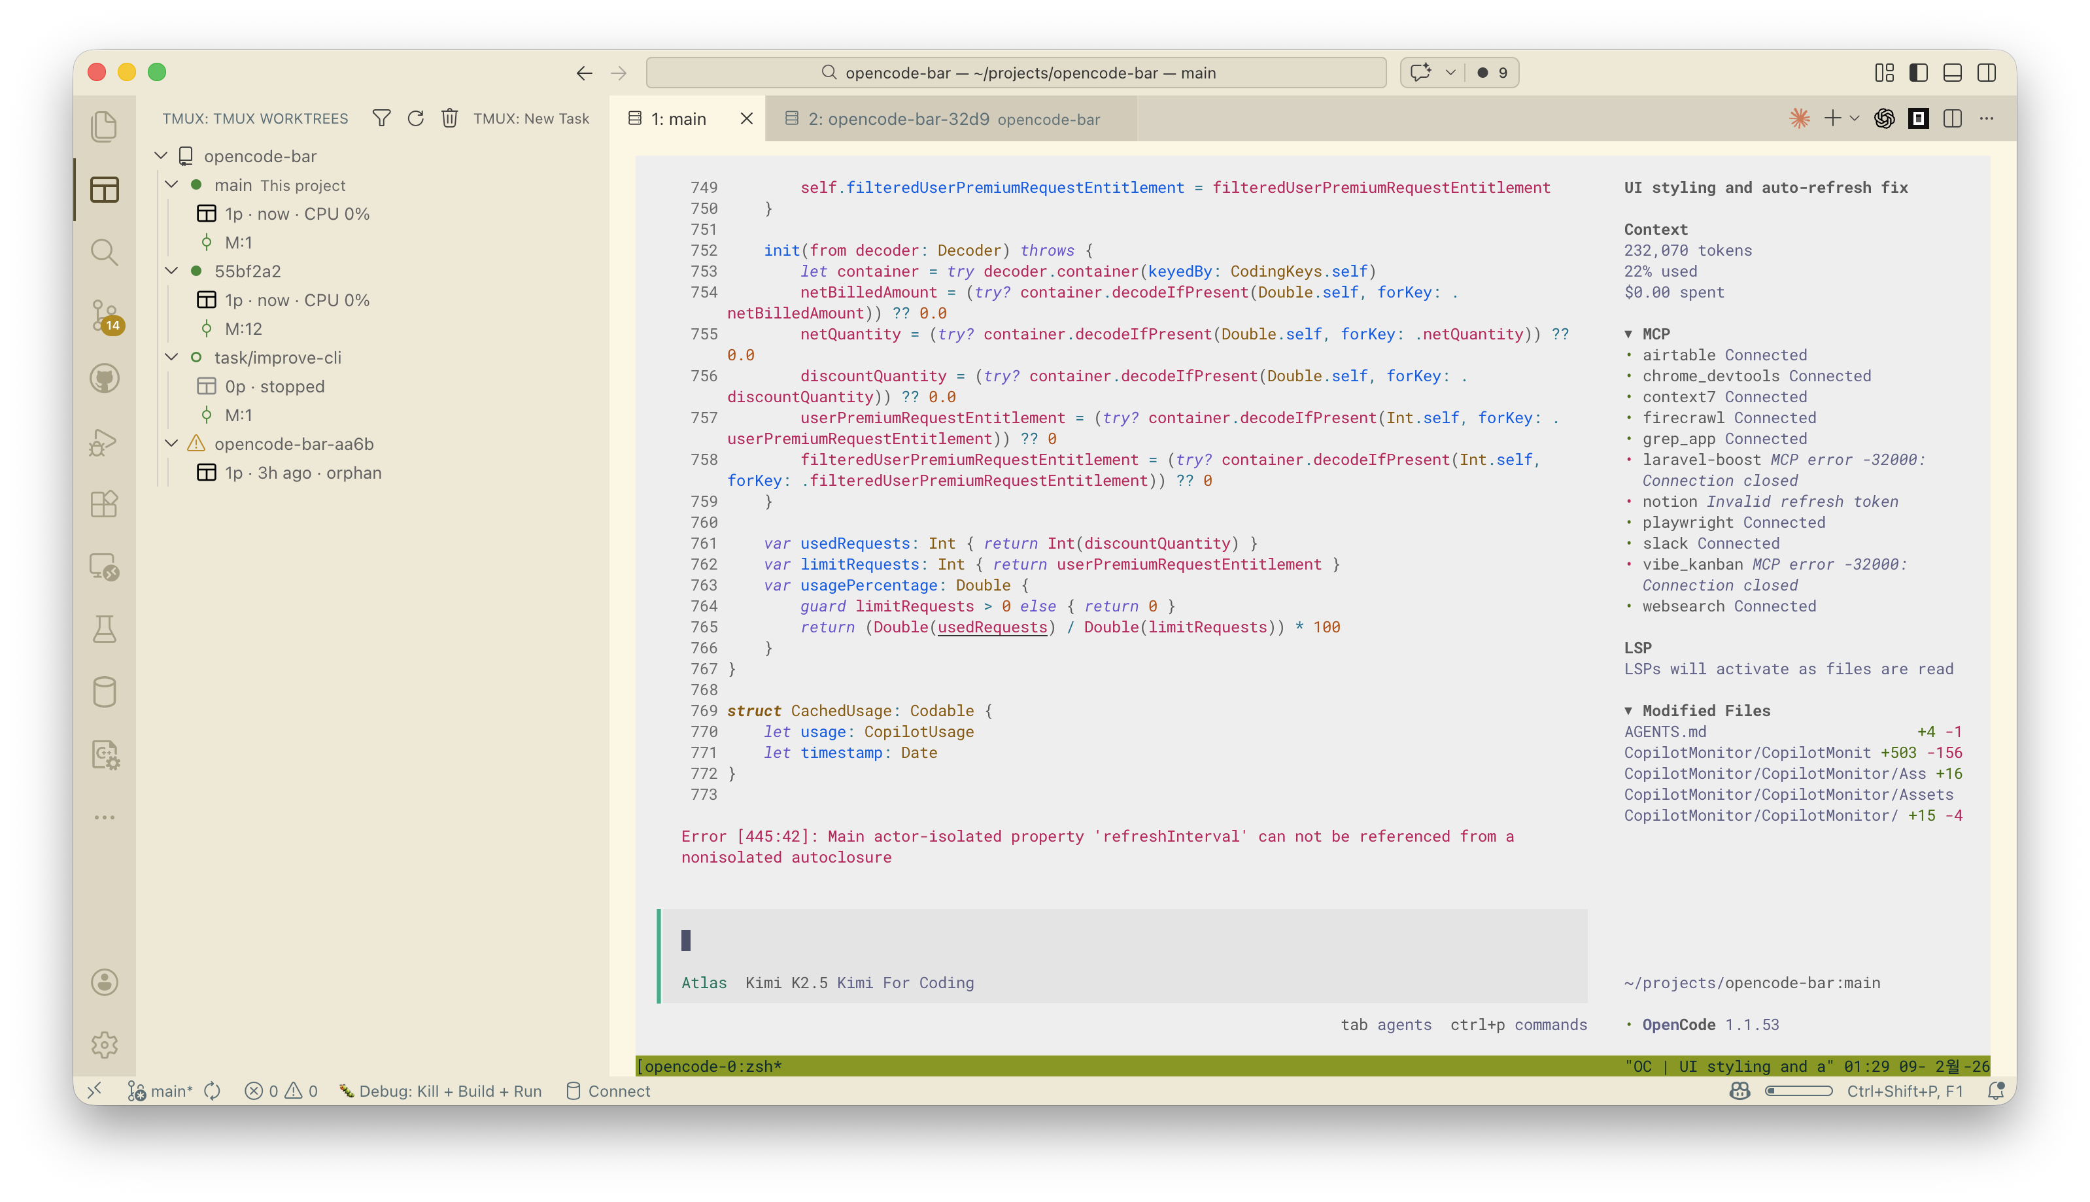
Task: Open Source Control showing 14 pending changes
Action: 105,316
